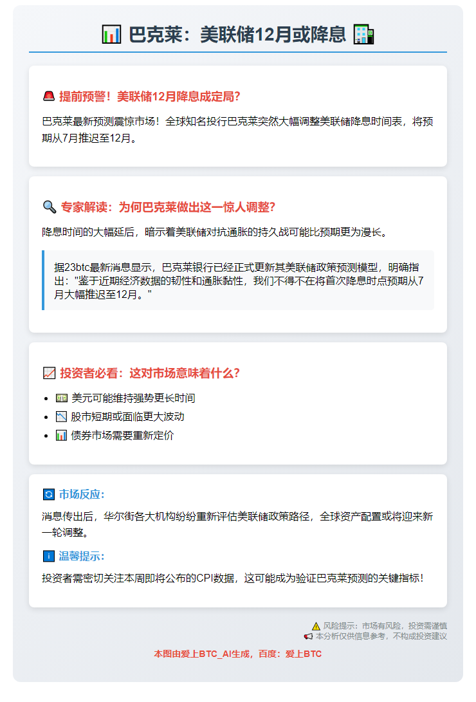Click the bar chart icon beside 债券市场

tap(61, 435)
